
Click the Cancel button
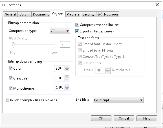pyautogui.click(x=124, y=118)
